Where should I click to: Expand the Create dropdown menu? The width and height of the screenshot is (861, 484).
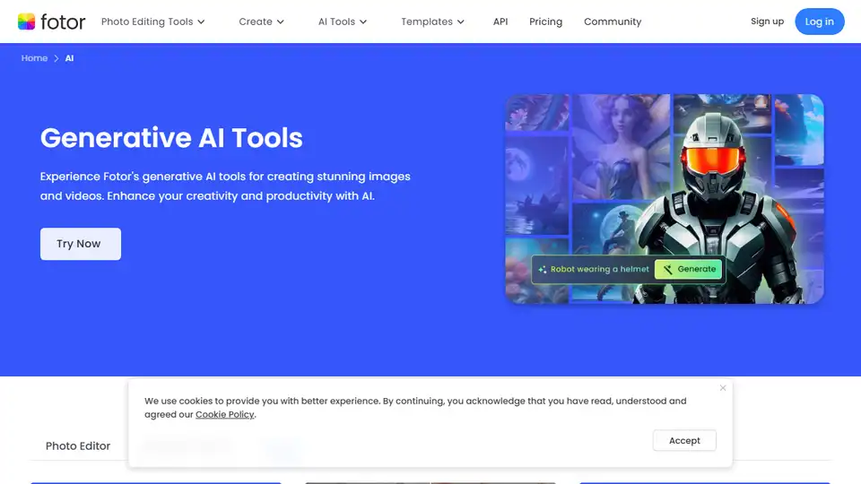pyautogui.click(x=261, y=22)
